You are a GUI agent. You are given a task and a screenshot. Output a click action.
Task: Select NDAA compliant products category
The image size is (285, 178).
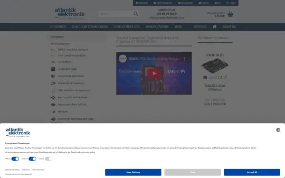73,49
